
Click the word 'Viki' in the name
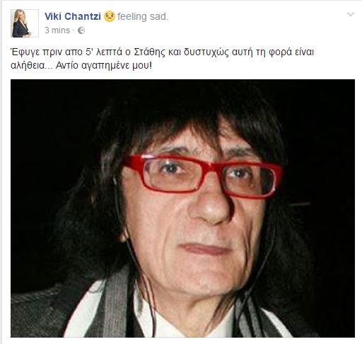click(x=53, y=16)
